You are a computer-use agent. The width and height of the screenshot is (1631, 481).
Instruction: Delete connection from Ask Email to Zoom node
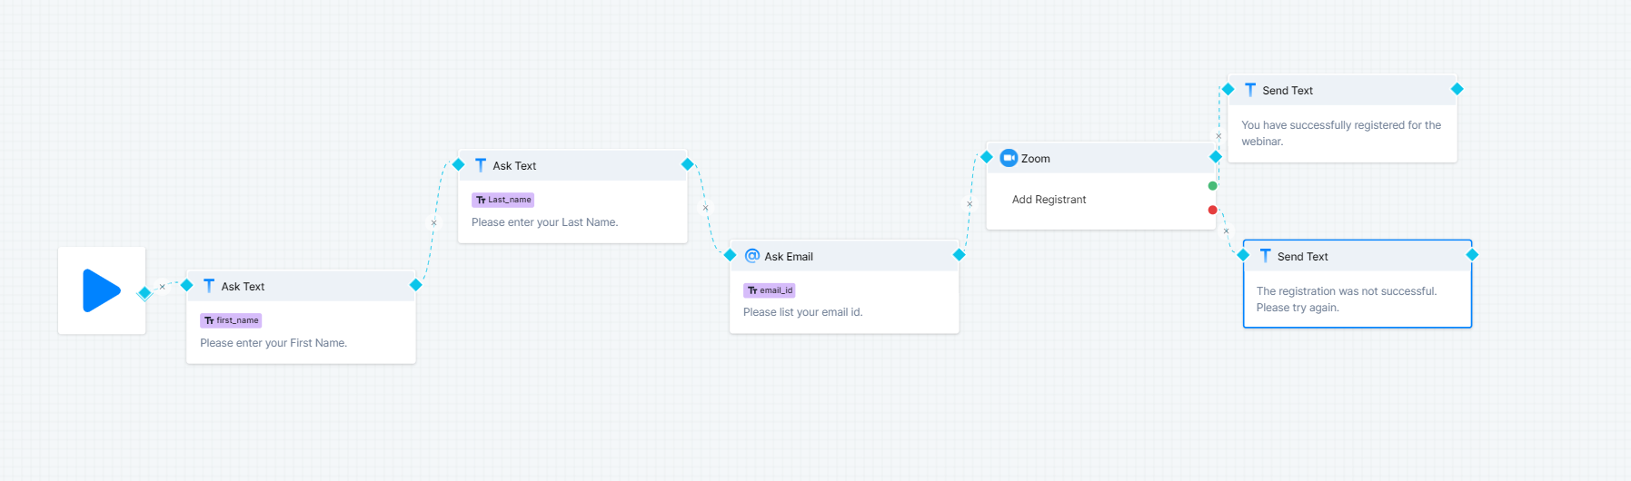pos(970,204)
